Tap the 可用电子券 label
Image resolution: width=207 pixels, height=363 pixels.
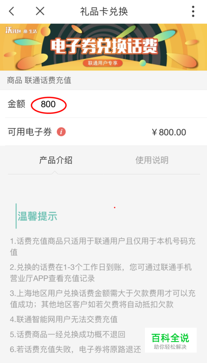(x=30, y=132)
